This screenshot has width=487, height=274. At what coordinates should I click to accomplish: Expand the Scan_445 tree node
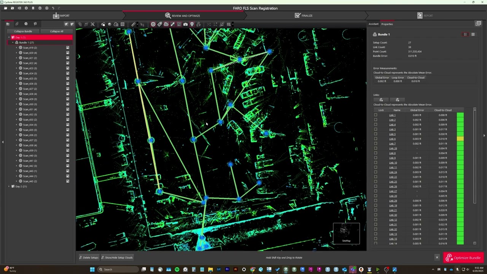[16, 181]
